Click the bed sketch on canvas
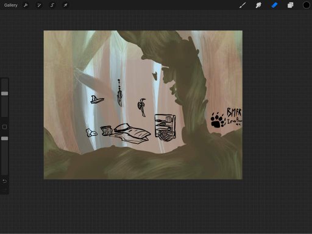The width and height of the screenshot is (312, 234). (x=132, y=133)
